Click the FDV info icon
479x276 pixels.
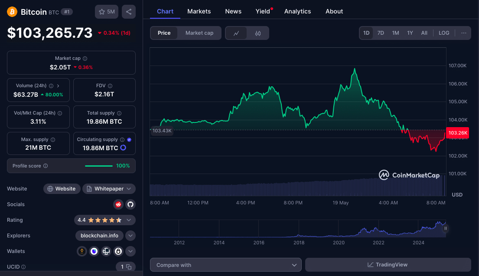tap(110, 86)
